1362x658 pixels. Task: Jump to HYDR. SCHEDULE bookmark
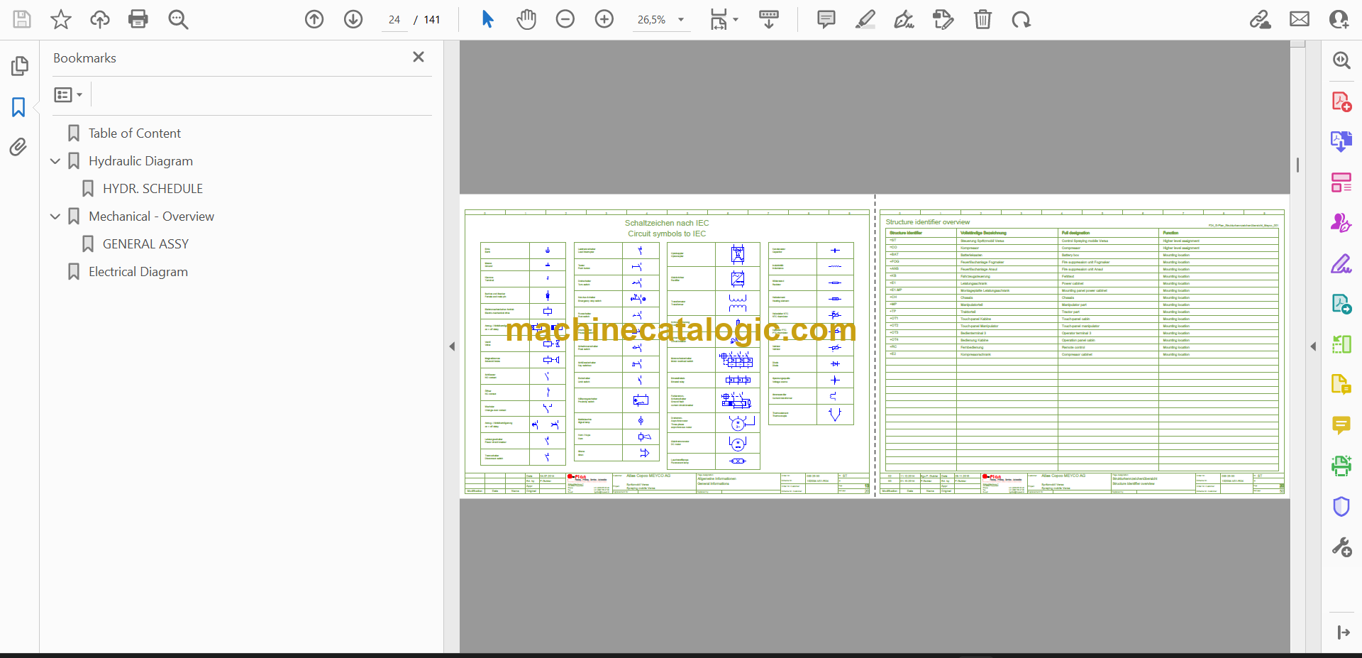click(x=153, y=189)
